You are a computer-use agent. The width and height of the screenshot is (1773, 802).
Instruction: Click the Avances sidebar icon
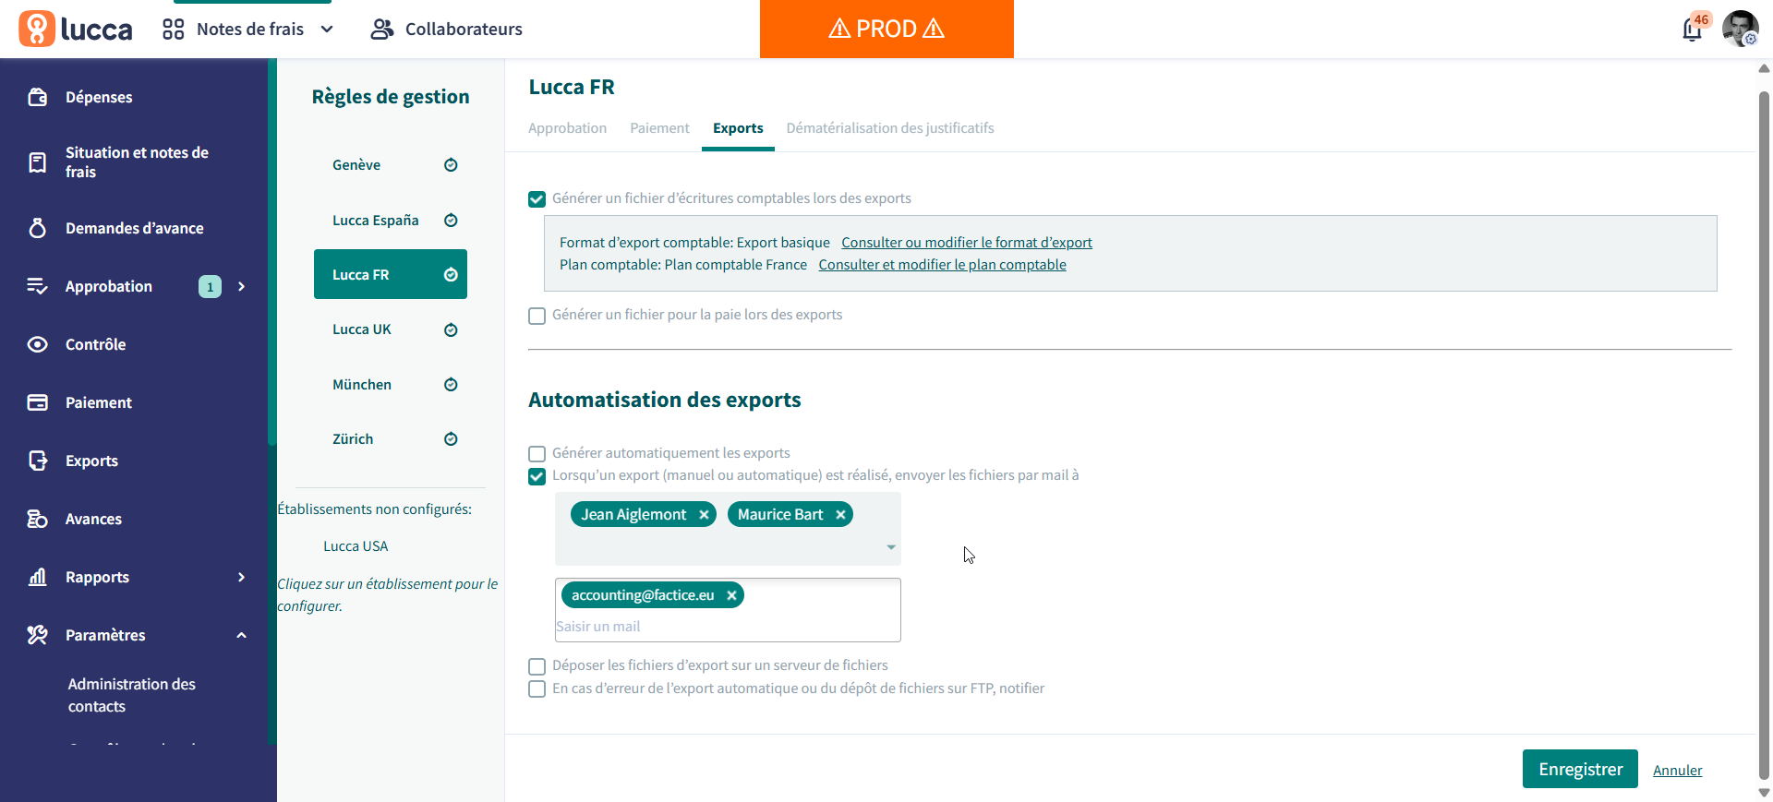pyautogui.click(x=38, y=519)
